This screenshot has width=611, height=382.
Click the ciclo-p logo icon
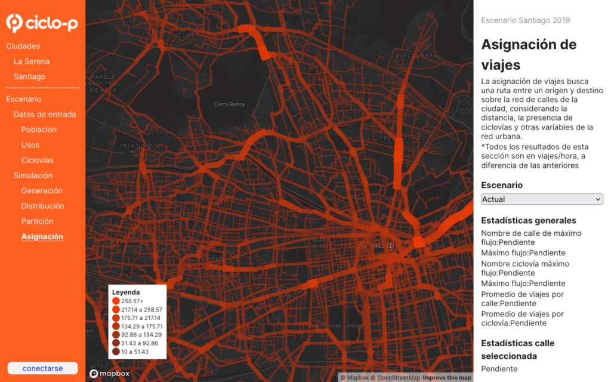(x=14, y=23)
